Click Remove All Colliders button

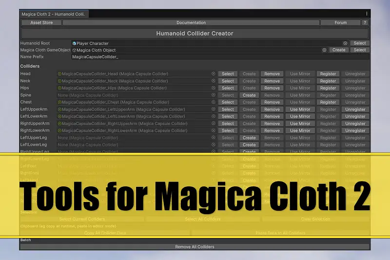(x=195, y=247)
